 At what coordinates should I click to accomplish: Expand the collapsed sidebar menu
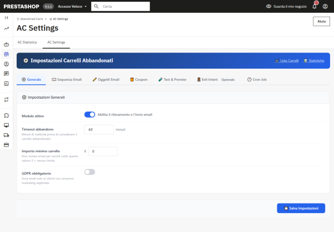(x=6, y=17)
